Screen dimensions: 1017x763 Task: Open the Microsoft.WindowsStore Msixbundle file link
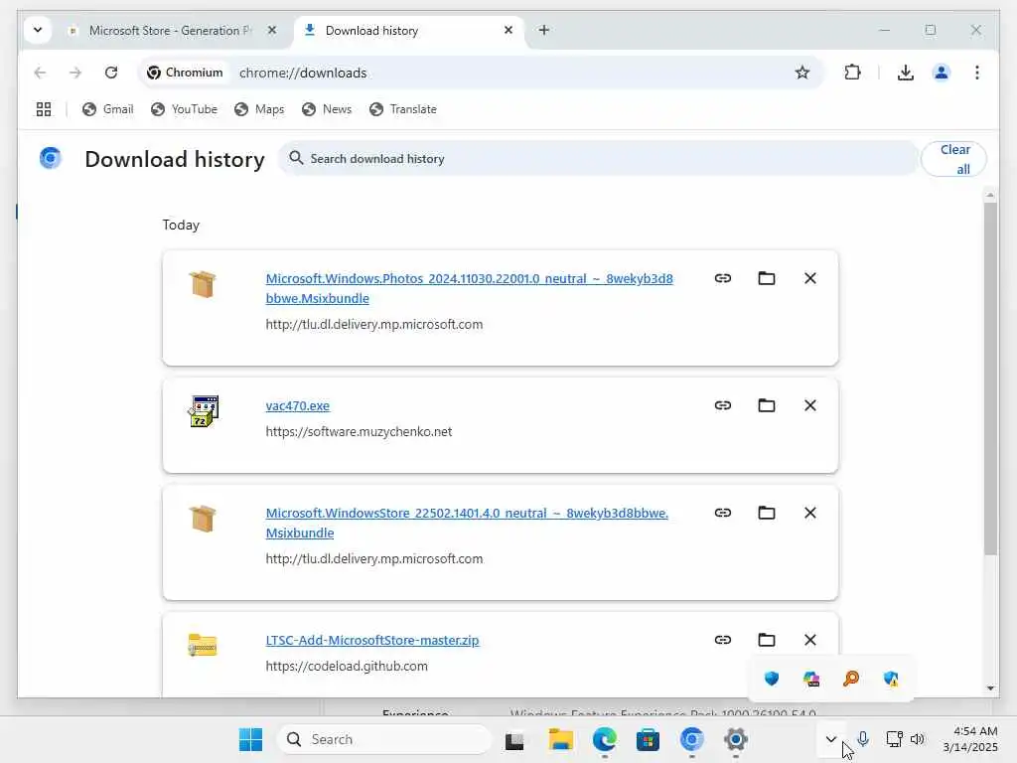click(467, 523)
